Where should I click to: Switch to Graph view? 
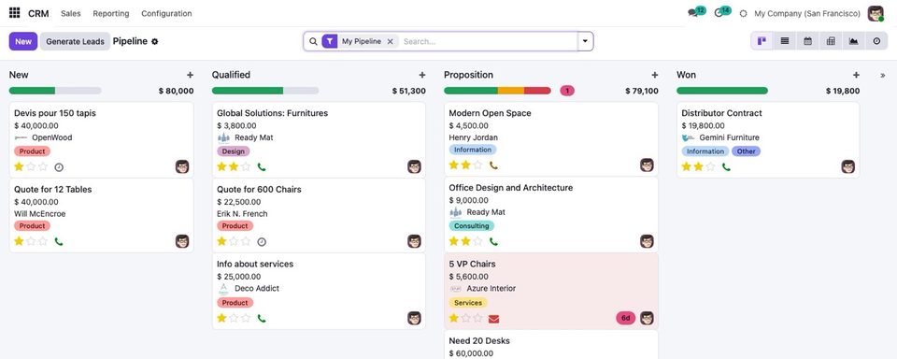pos(853,41)
